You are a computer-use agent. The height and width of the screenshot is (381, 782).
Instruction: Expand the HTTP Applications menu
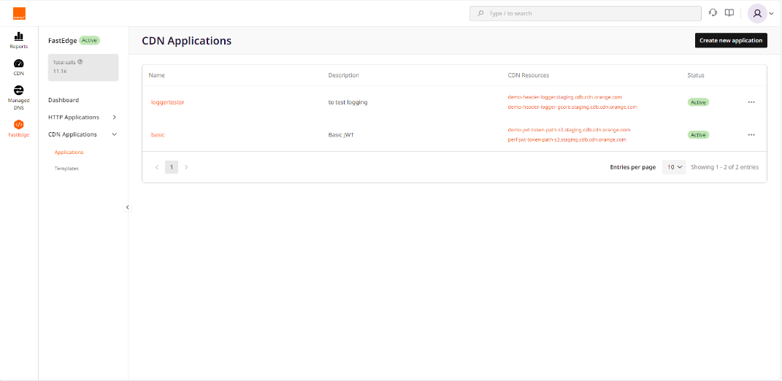(x=115, y=118)
